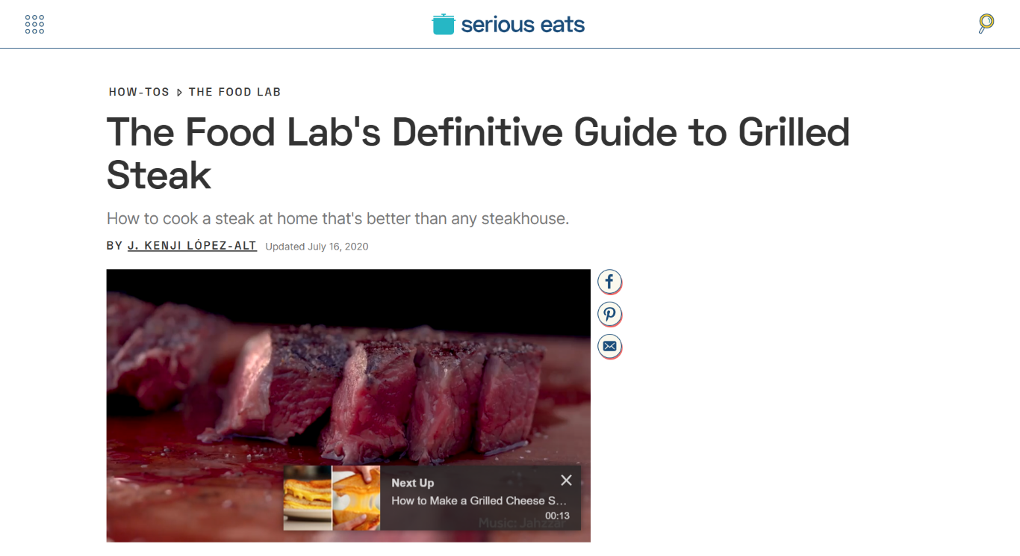
Task: Click the 00:13 countdown timer
Action: point(557,516)
